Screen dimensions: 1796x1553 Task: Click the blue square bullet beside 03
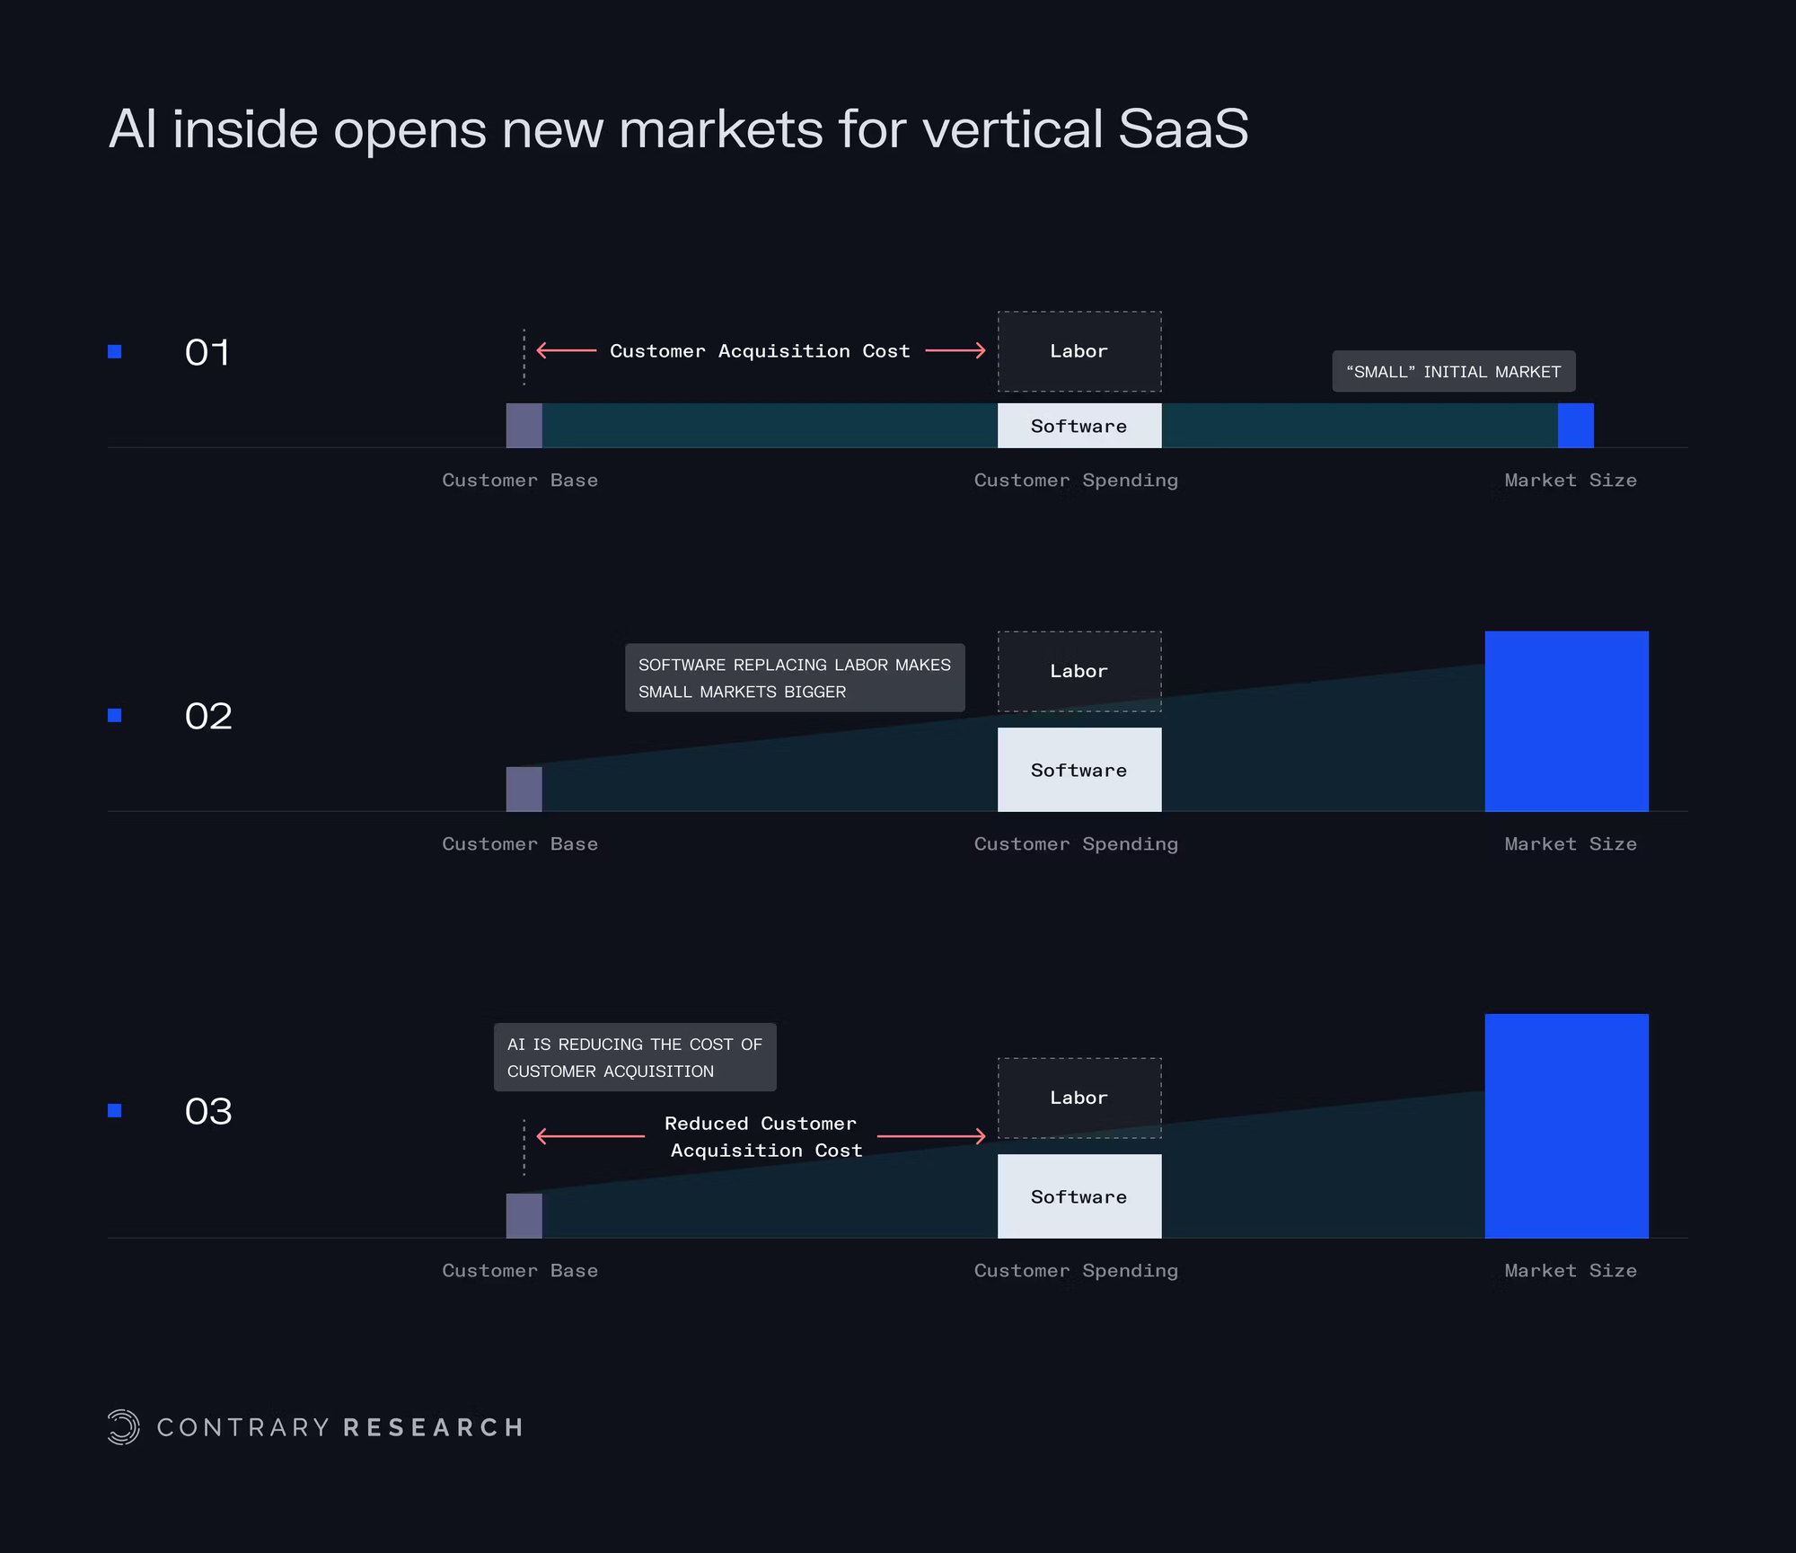click(x=115, y=1111)
